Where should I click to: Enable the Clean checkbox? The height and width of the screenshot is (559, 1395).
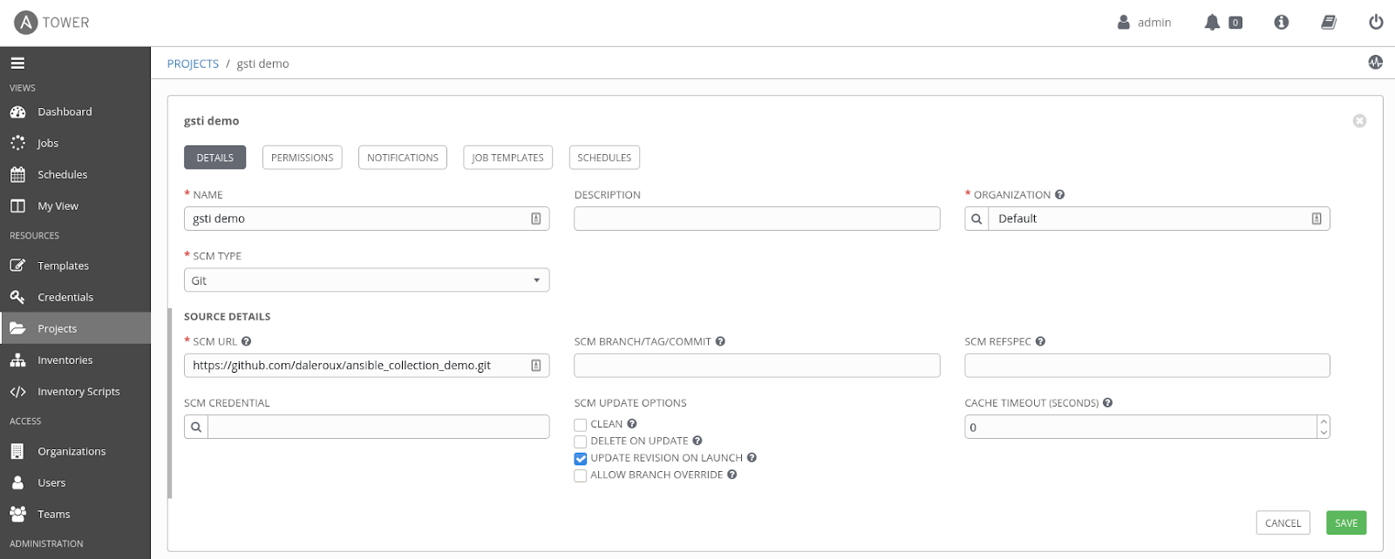coord(580,425)
